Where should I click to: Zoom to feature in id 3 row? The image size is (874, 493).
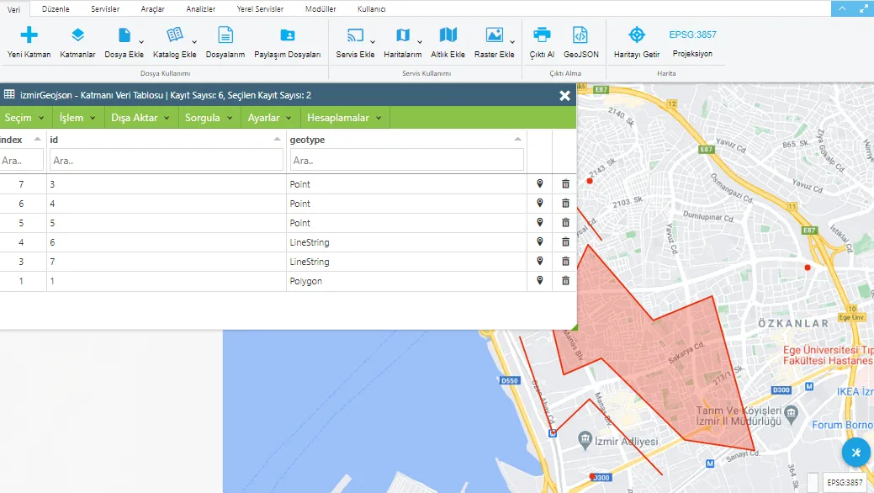pos(539,183)
